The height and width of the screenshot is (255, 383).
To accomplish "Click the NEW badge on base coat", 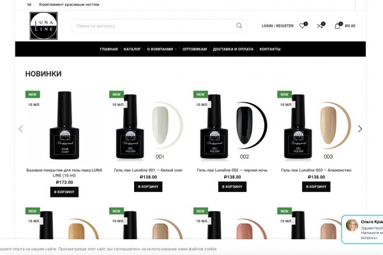I will click(33, 94).
